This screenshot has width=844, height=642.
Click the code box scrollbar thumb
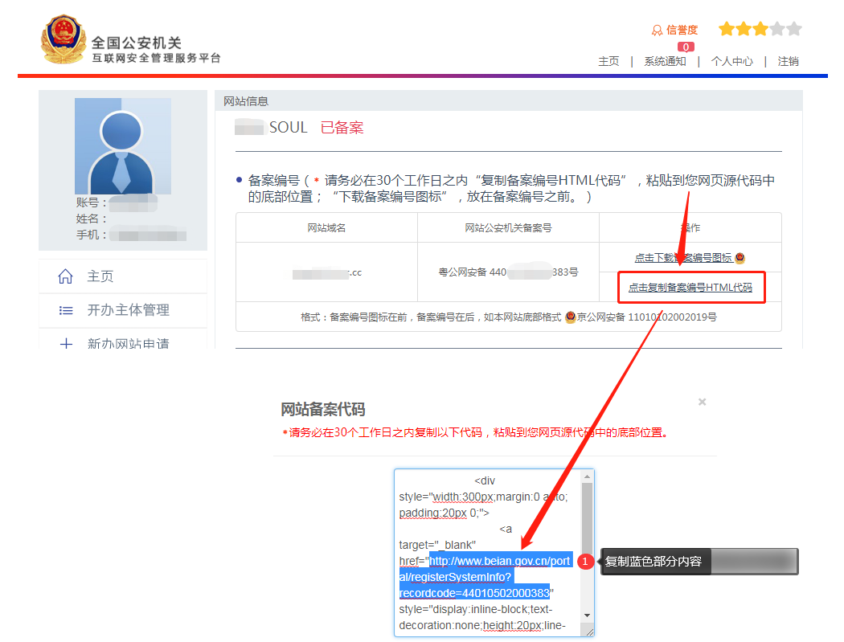[588, 519]
